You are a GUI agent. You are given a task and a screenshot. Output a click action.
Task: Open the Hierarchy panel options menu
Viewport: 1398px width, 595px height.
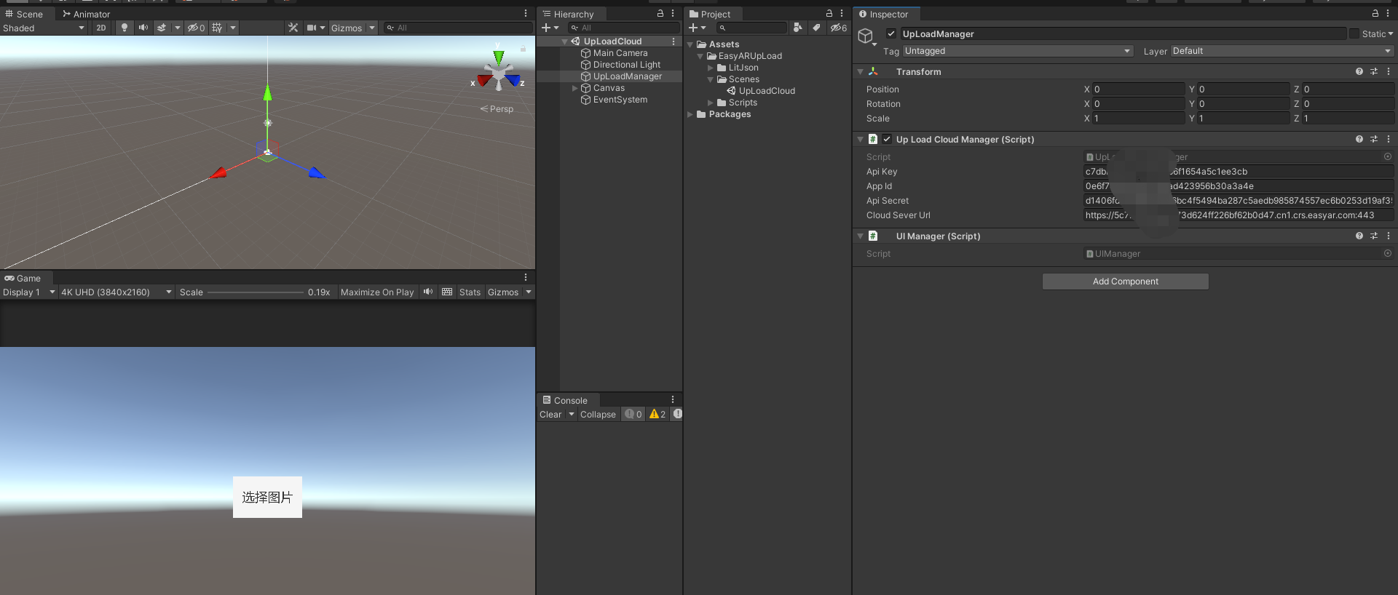pyautogui.click(x=673, y=14)
